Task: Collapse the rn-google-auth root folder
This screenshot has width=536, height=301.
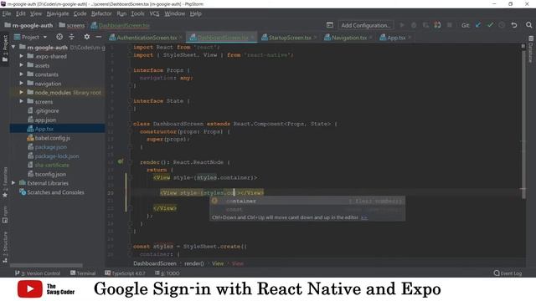Action: [x=13, y=47]
